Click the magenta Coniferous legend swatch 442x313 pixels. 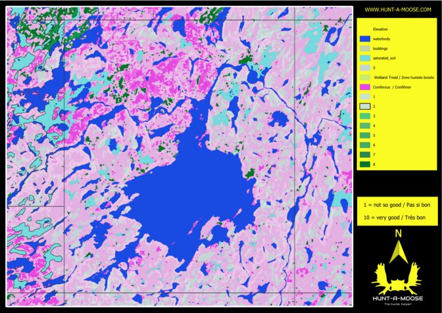[365, 87]
